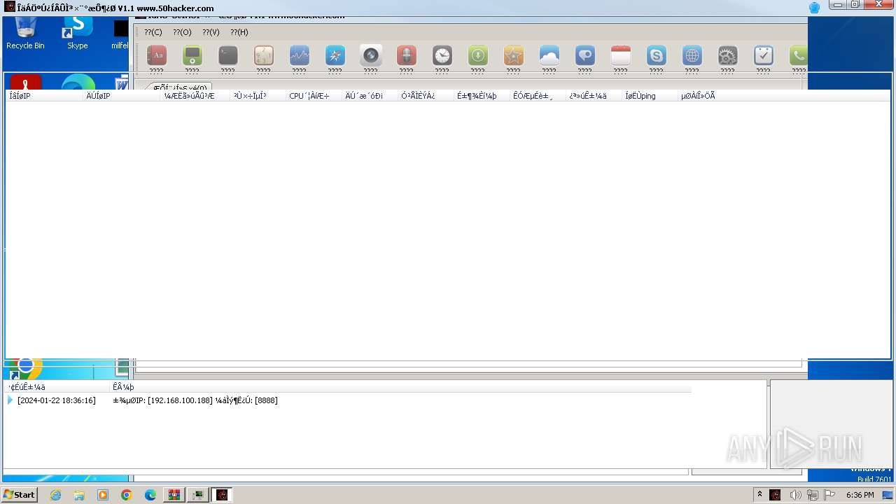
Task: Open the ??(H) menu
Action: point(239,32)
